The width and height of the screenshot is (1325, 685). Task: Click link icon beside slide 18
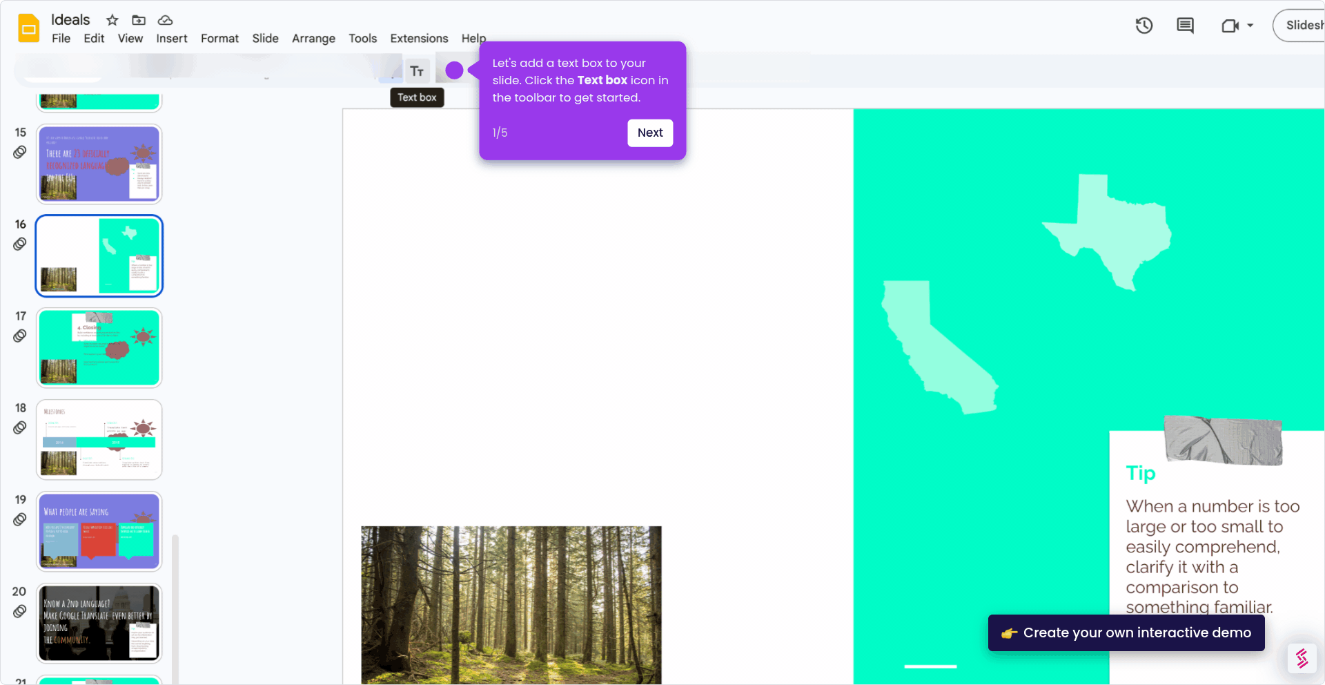click(x=20, y=427)
